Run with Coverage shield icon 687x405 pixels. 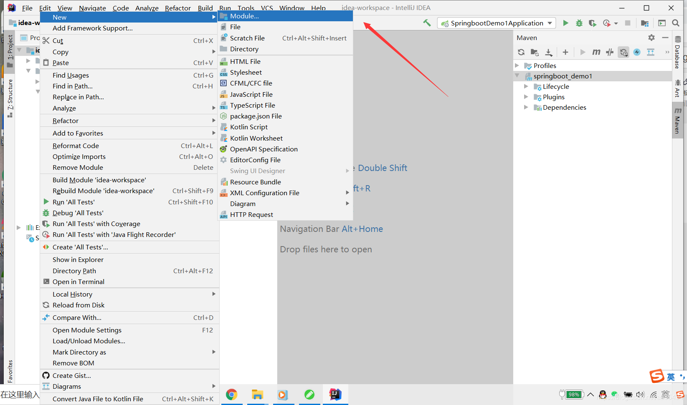tap(593, 23)
